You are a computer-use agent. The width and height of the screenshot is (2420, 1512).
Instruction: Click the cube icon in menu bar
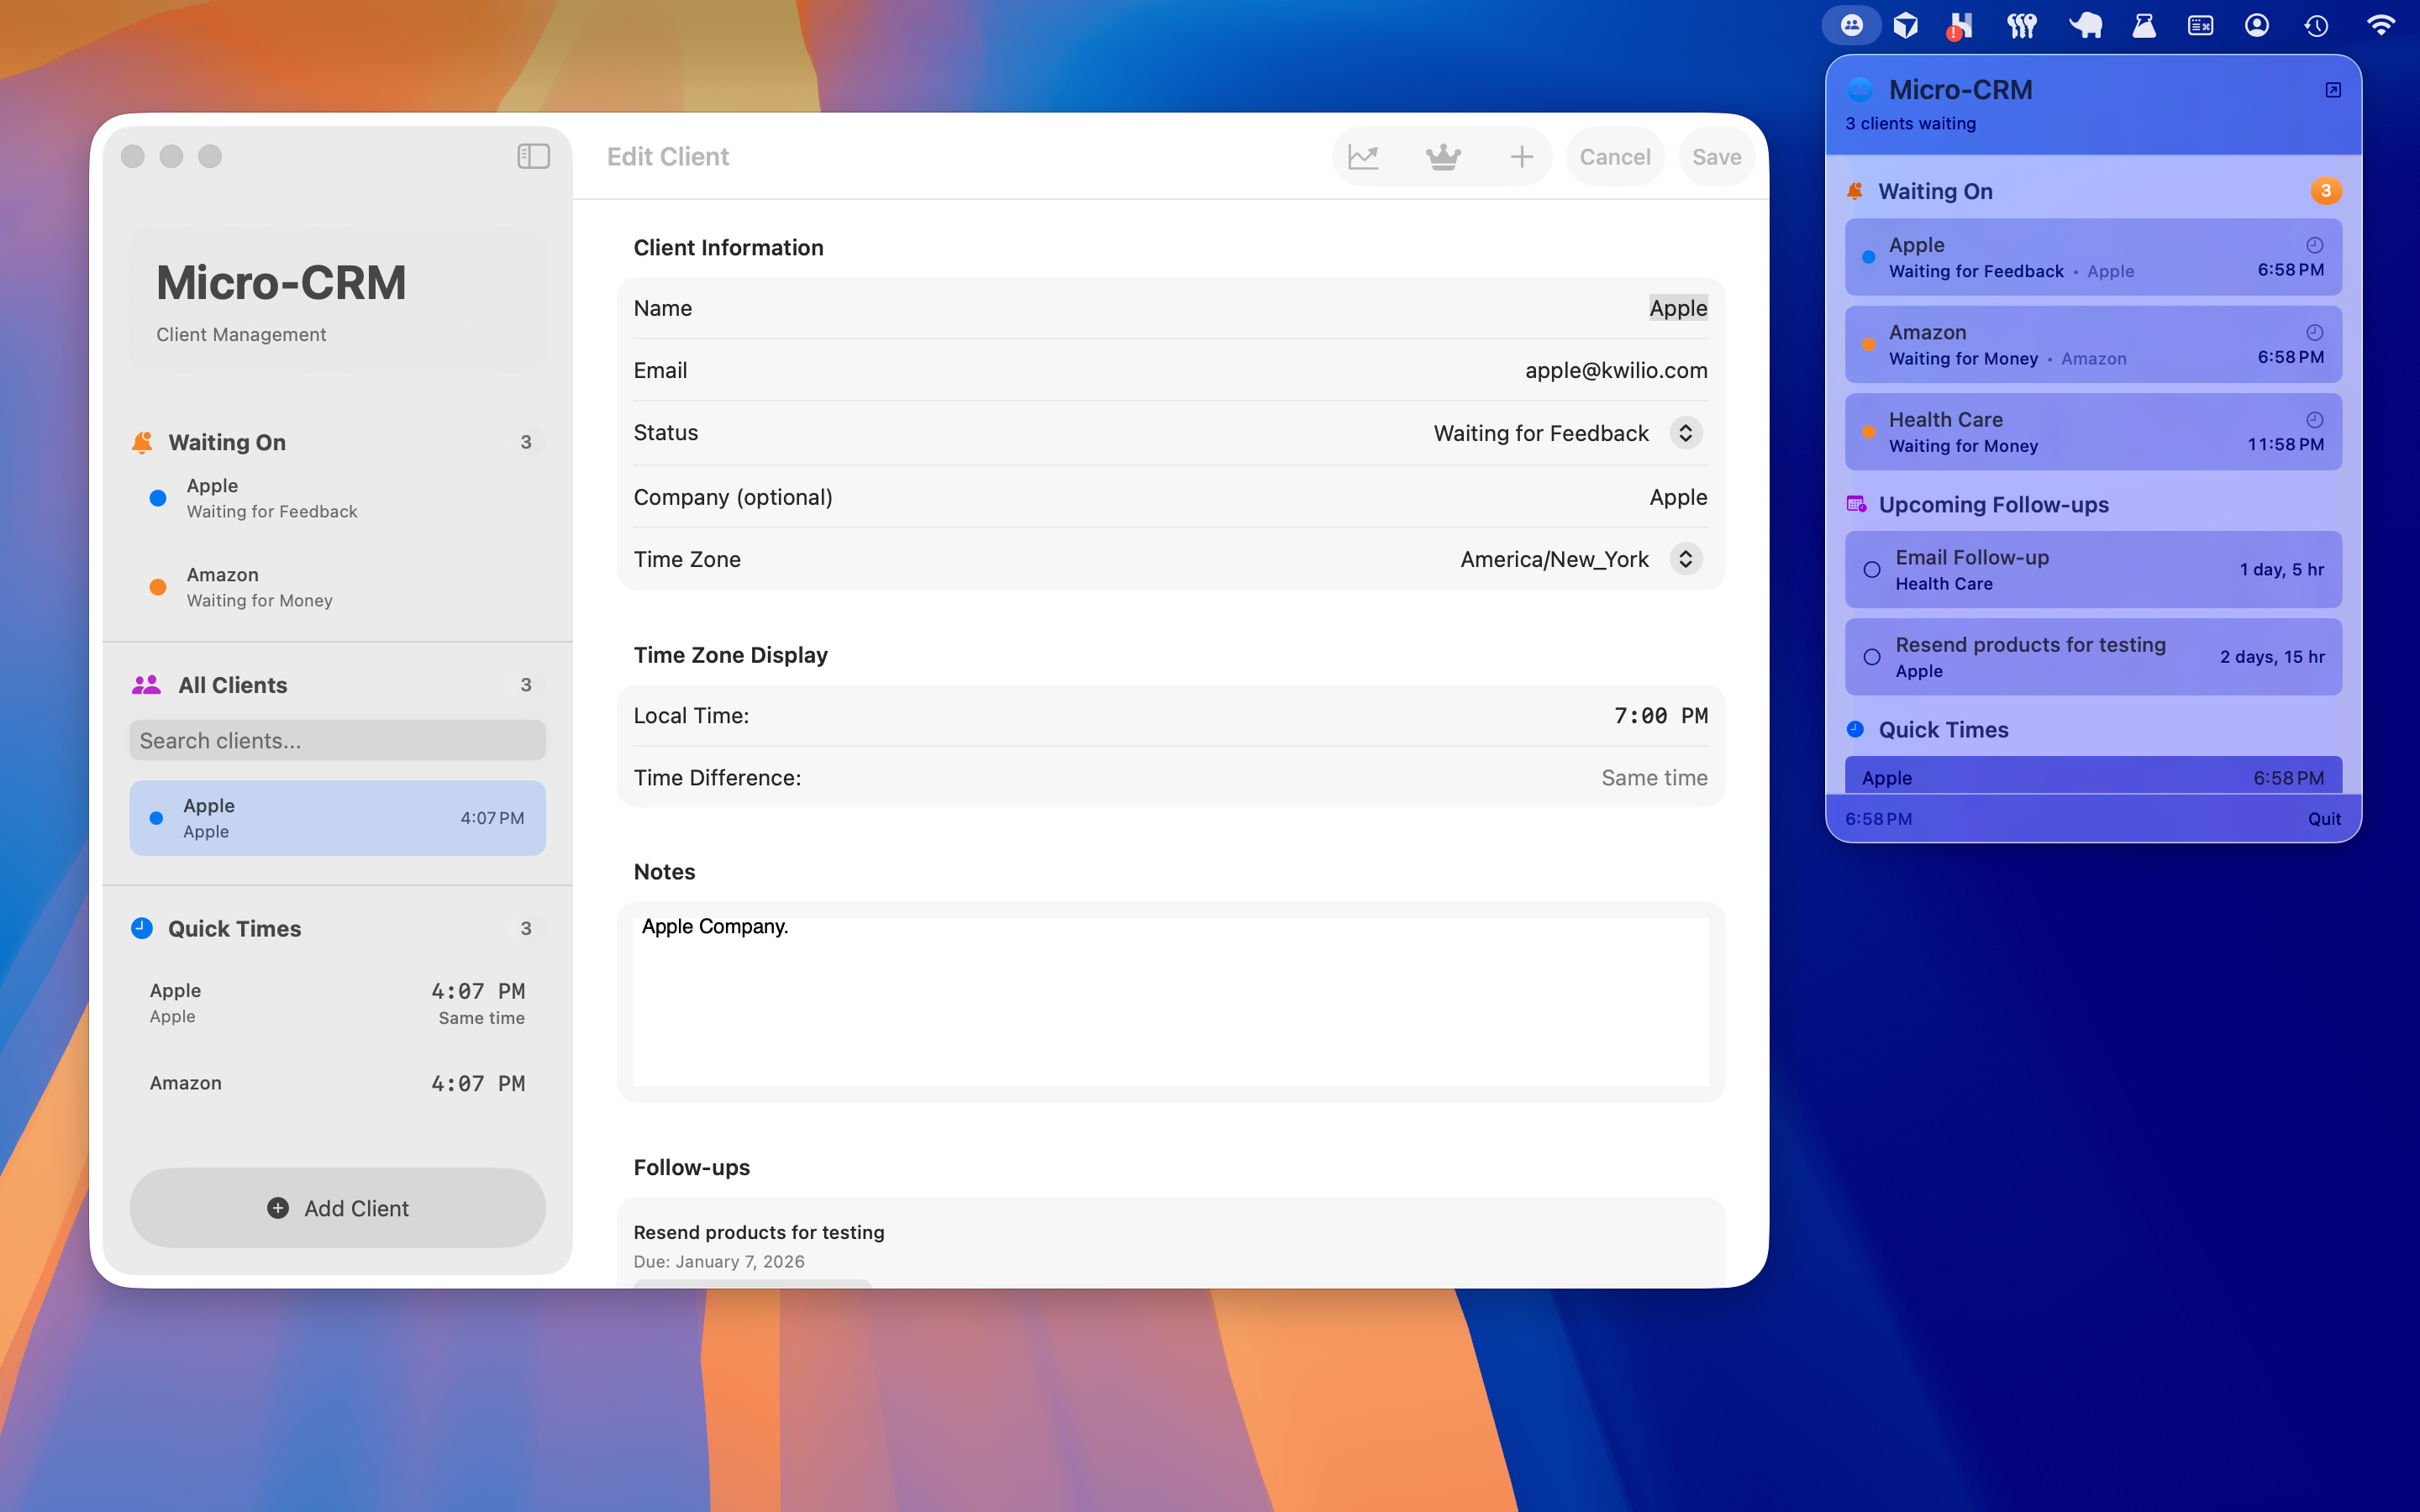tap(1906, 25)
